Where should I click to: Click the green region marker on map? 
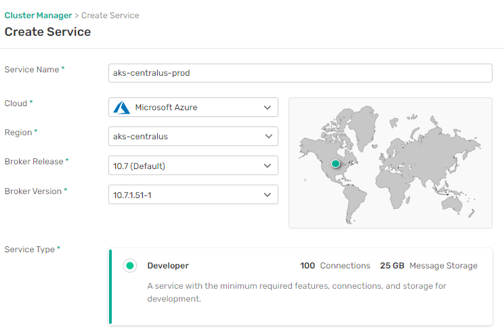335,164
